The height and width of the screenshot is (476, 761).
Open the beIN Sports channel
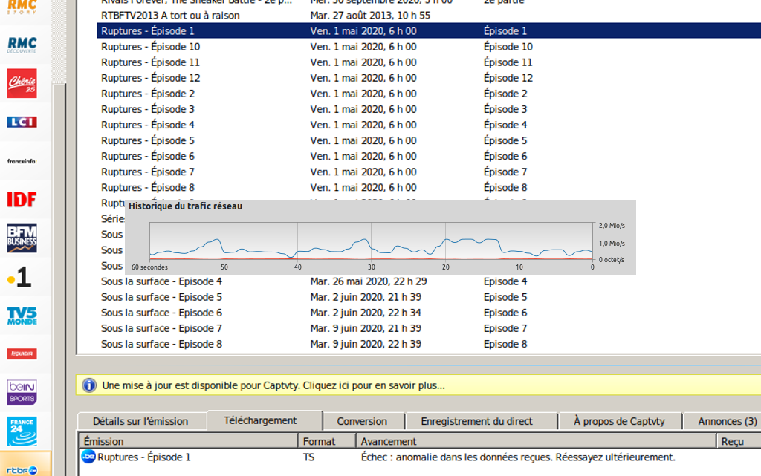click(x=22, y=392)
